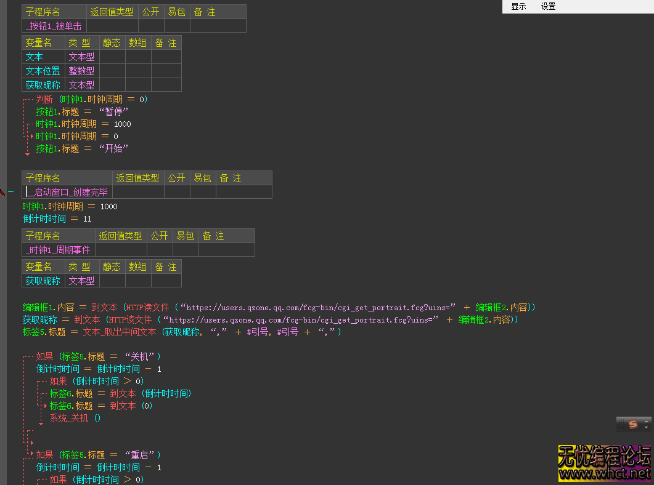The image size is (654, 485).
Task: Click the 系统_关机 () command
Action: [x=75, y=418]
